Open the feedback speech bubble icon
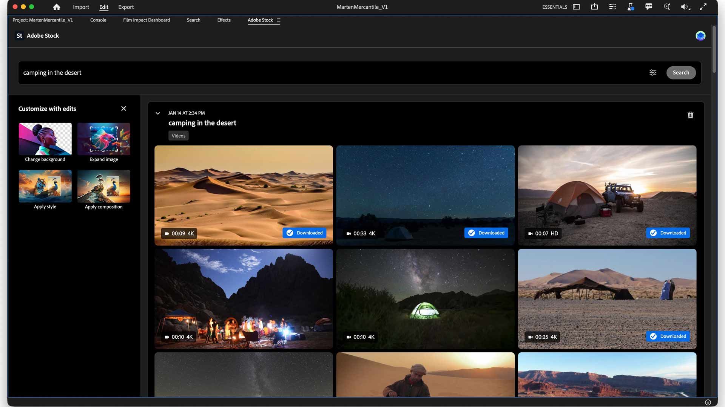This screenshot has width=725, height=407. pos(649,7)
